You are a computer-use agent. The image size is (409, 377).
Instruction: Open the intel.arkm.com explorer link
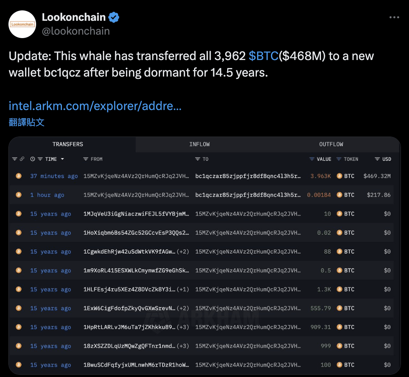pyautogui.click(x=95, y=106)
